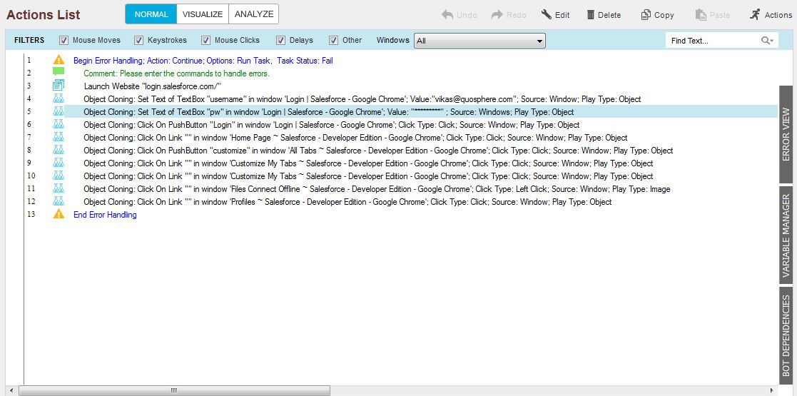Open the Actions running-man icon

click(x=755, y=14)
